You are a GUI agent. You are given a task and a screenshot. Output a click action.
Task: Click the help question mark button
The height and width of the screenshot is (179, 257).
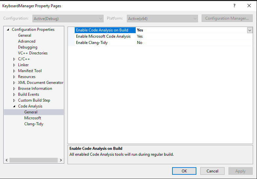[234, 6]
